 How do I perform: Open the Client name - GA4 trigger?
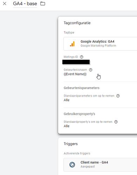coord(100,164)
